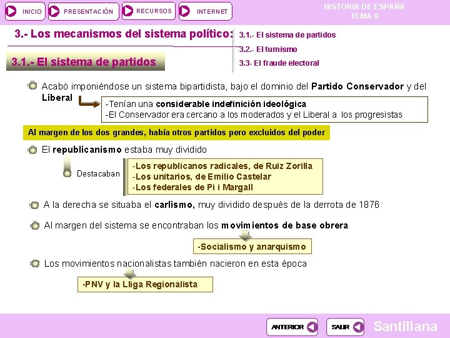The height and width of the screenshot is (338, 450).
Task: Click the bold text 'Partido Conservador'
Action: [x=357, y=86]
